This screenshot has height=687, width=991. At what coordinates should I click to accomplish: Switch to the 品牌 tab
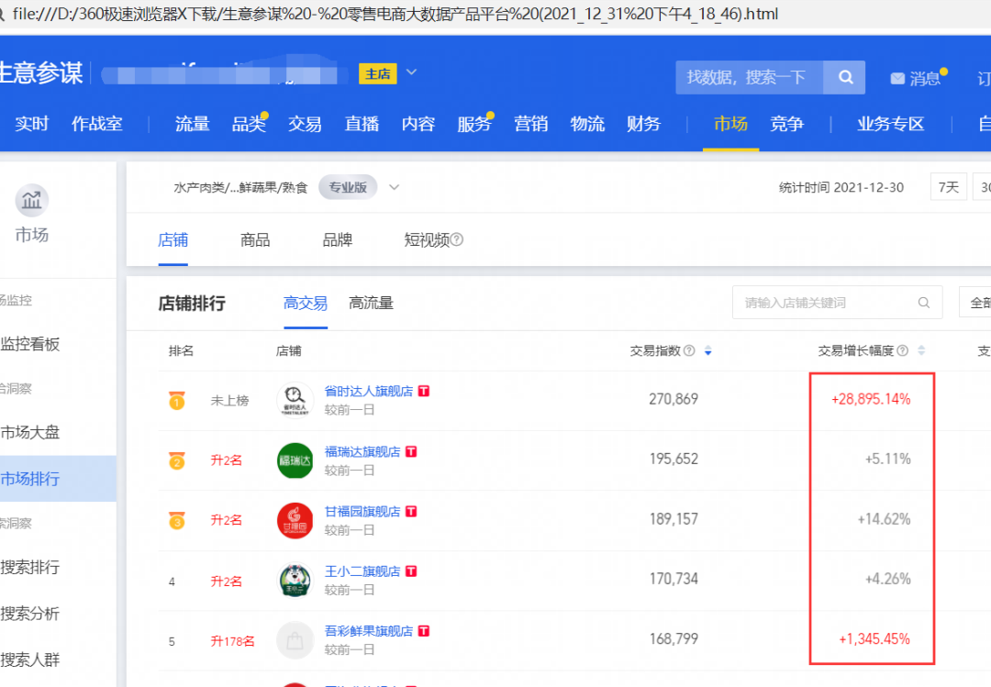click(x=337, y=240)
